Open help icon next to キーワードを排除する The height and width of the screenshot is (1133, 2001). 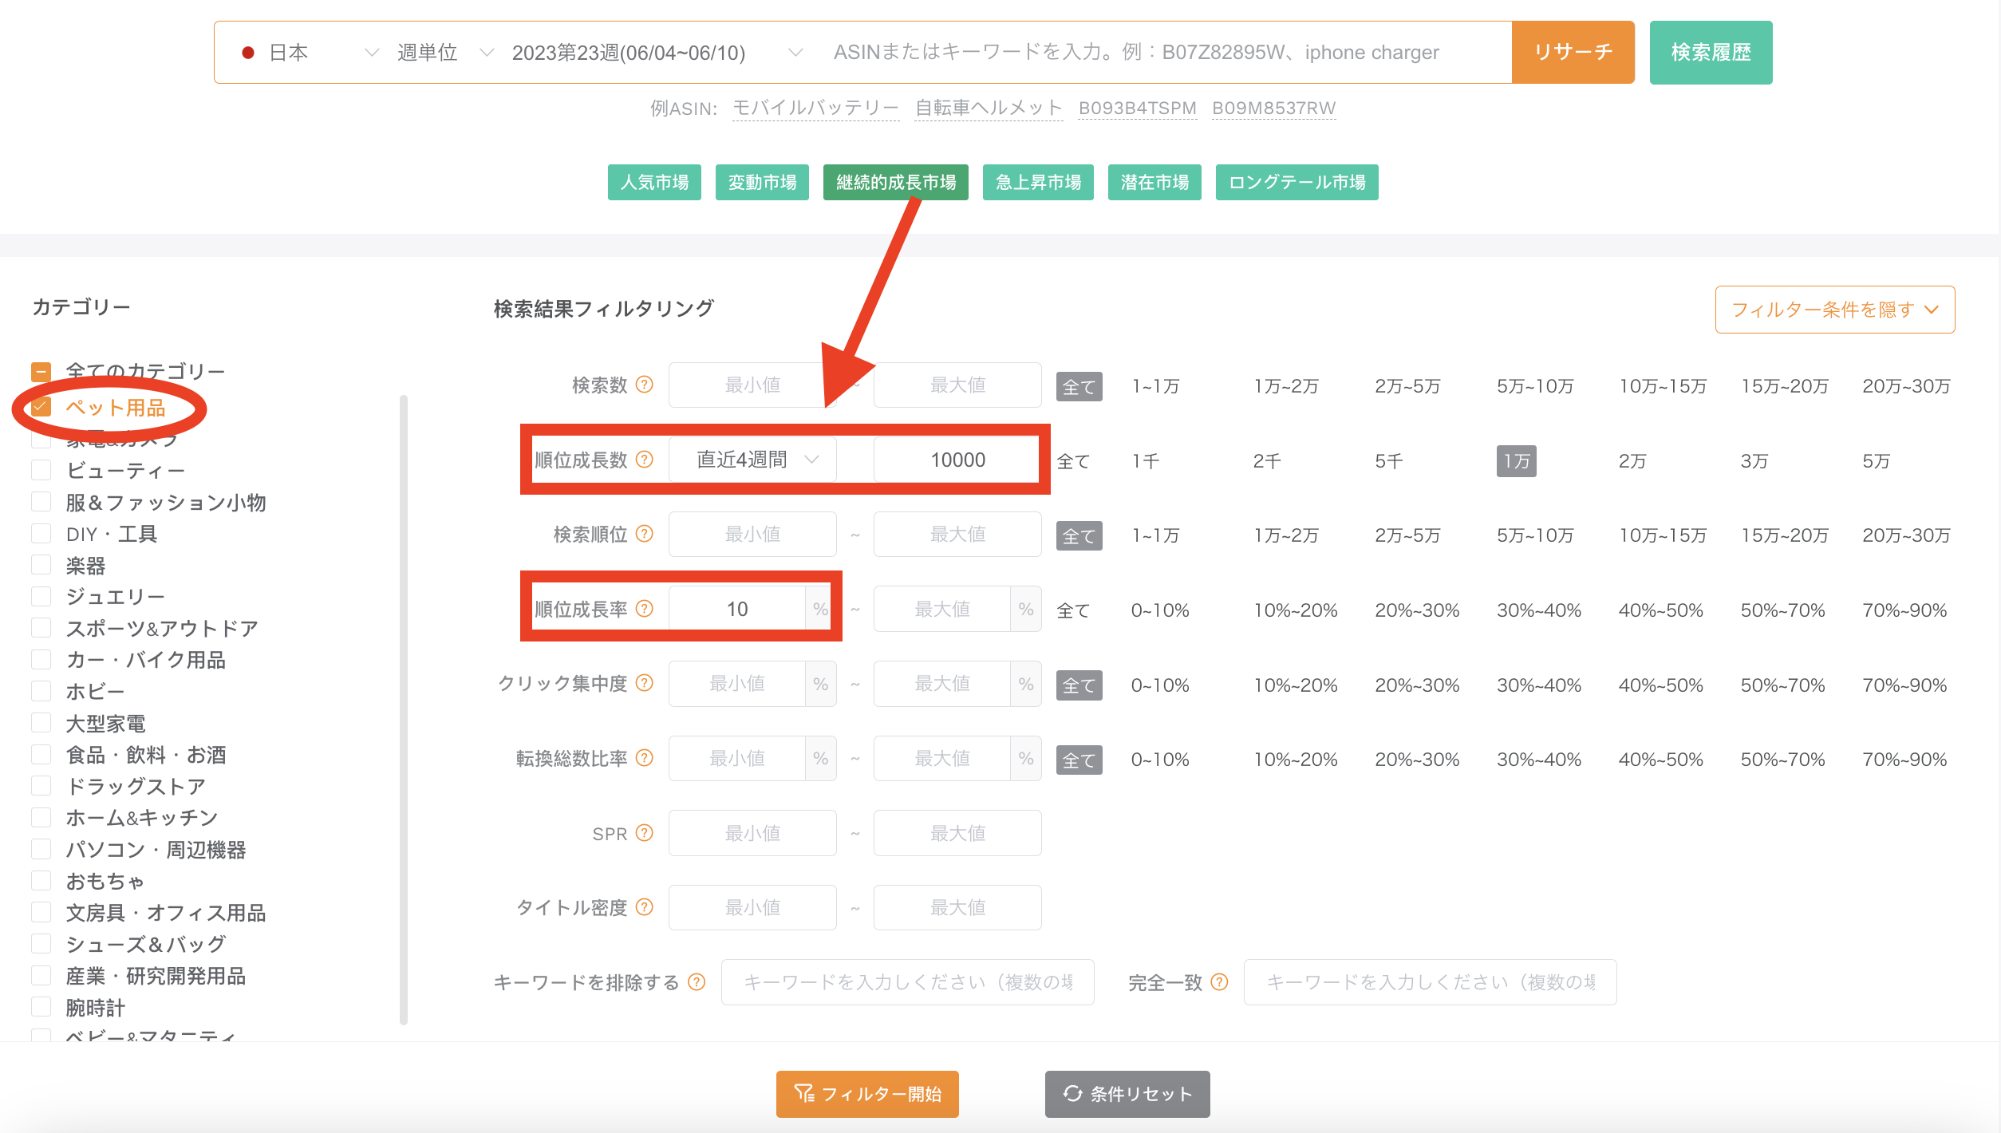[697, 982]
